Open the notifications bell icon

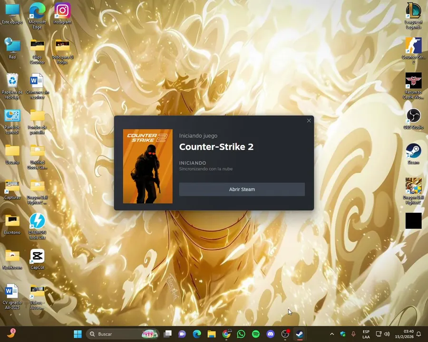[418, 334]
